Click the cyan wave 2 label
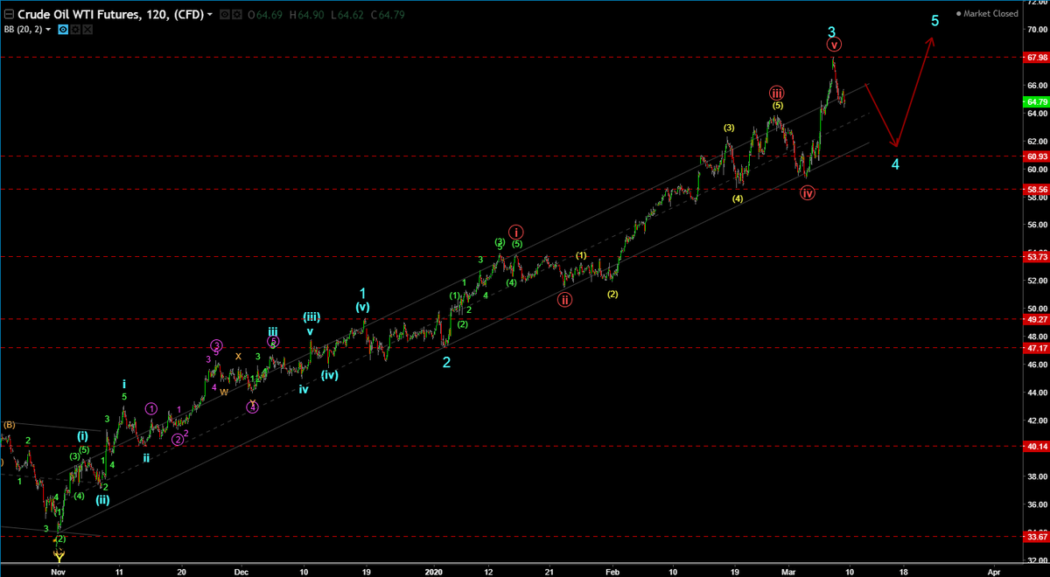1050x577 pixels. [446, 362]
